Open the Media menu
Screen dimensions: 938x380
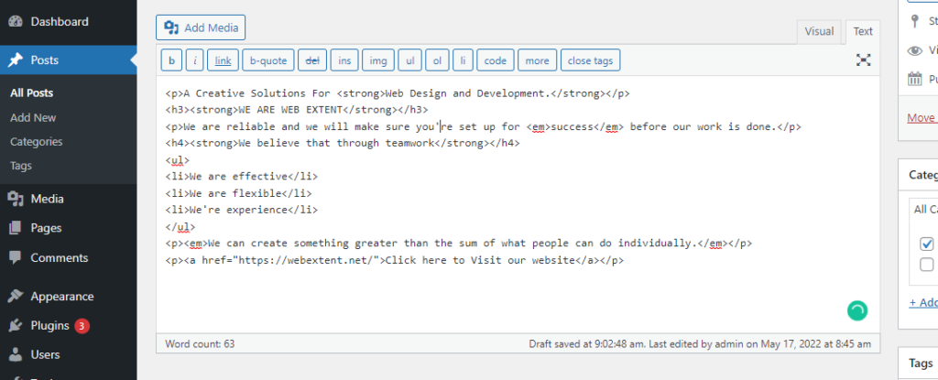(x=68, y=199)
